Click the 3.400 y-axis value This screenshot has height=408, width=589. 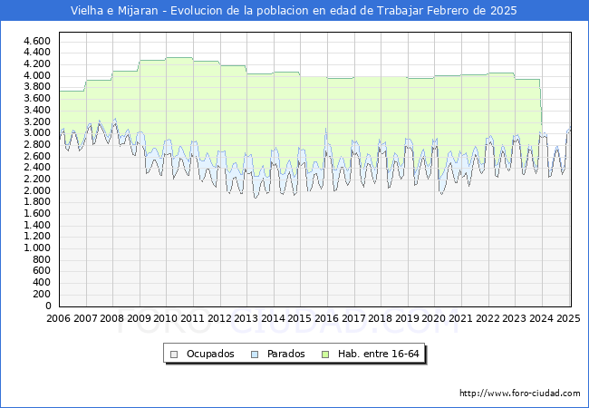coord(37,110)
